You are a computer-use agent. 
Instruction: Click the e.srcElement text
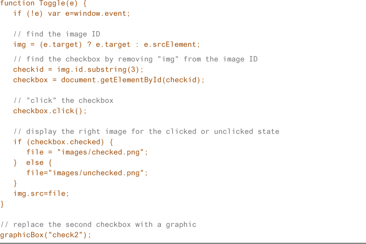pos(172,45)
